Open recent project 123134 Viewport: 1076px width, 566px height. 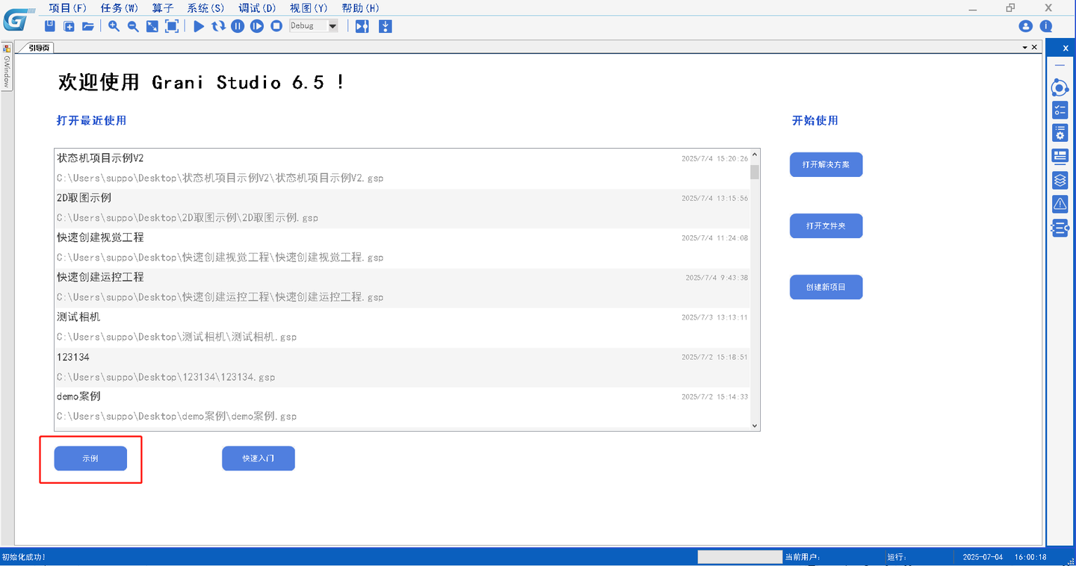pos(403,367)
